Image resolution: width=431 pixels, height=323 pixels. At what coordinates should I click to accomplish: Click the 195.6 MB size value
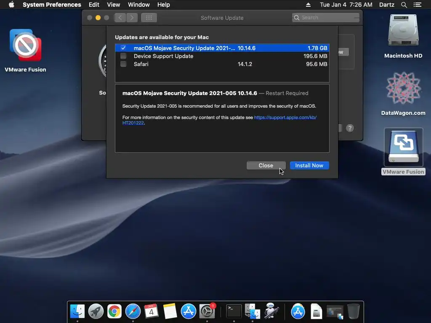[315, 56]
